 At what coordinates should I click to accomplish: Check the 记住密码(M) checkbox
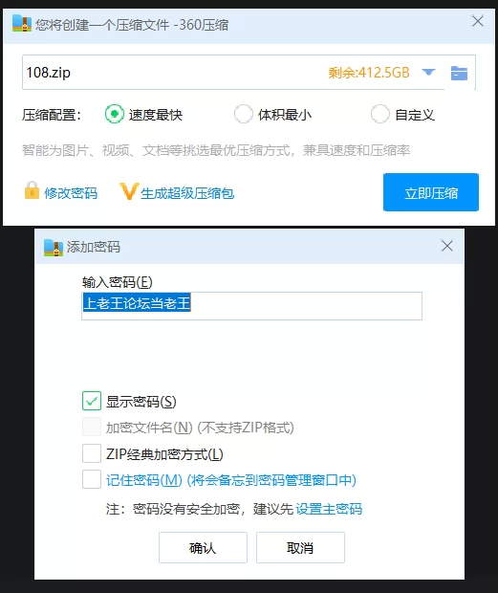pyautogui.click(x=92, y=479)
